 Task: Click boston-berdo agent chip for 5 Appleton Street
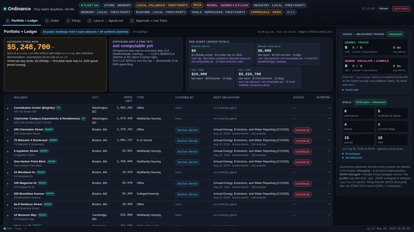[187, 152]
